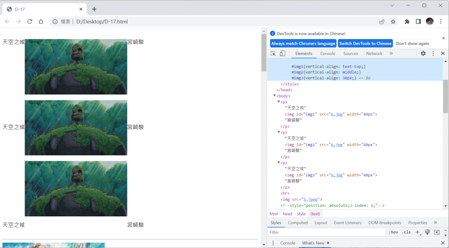Switch to the Network tab
The height and width of the screenshot is (248, 449).
point(374,53)
